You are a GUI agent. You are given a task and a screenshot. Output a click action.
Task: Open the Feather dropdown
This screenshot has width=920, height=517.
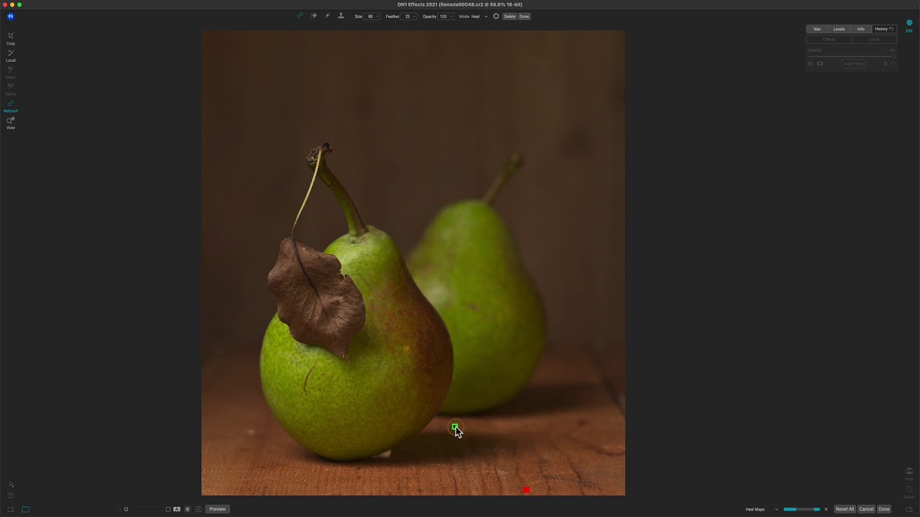pyautogui.click(x=409, y=16)
